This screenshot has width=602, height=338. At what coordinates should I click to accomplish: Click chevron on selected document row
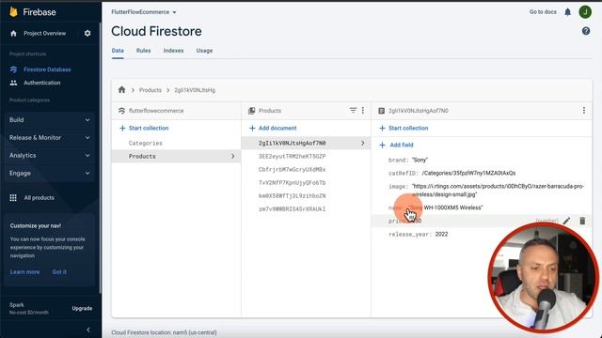click(363, 143)
